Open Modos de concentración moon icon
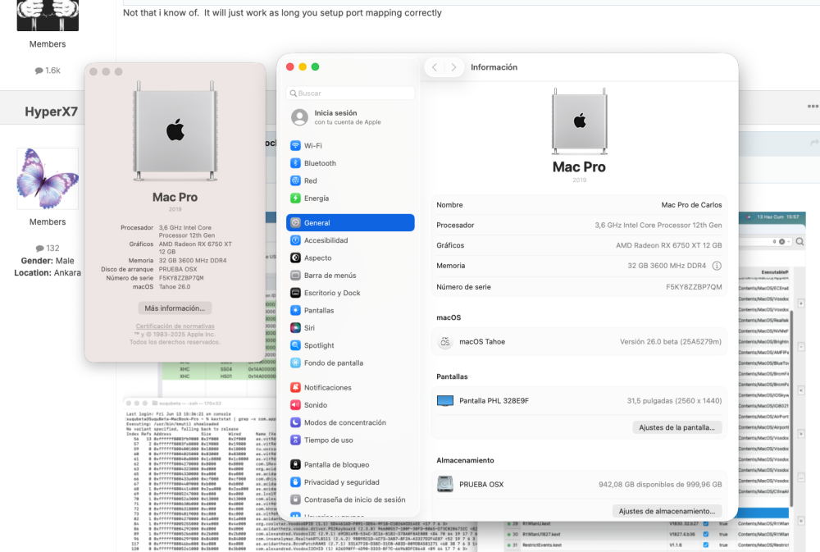The image size is (820, 552). point(295,422)
